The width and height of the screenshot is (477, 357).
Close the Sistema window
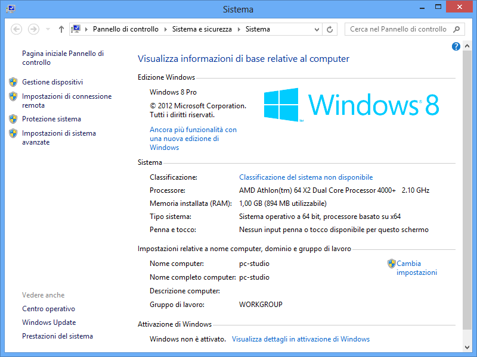pos(459,7)
